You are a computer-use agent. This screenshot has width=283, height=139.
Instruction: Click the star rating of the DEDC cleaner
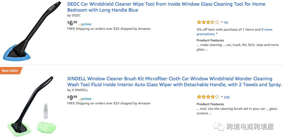[208, 22]
